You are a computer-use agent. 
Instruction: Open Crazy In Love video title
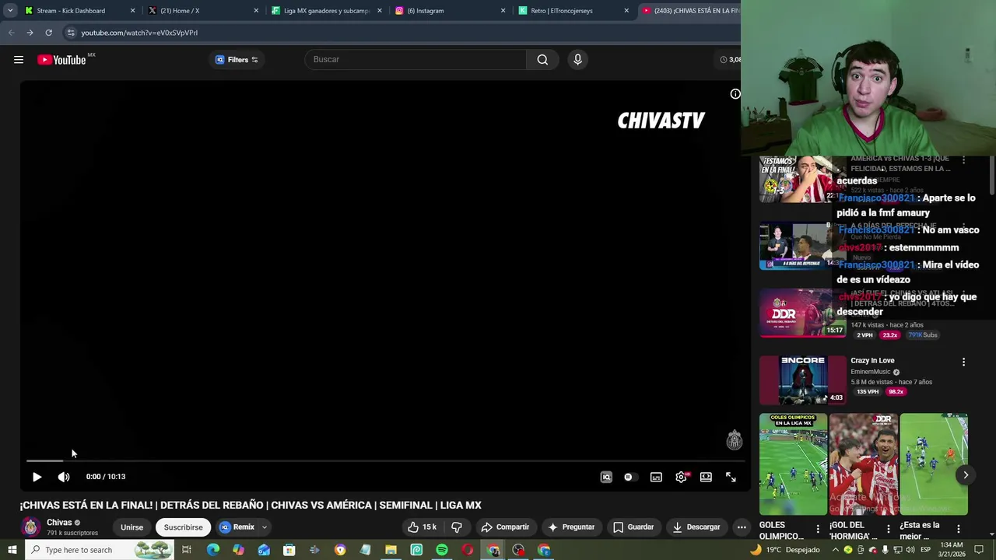872,361
